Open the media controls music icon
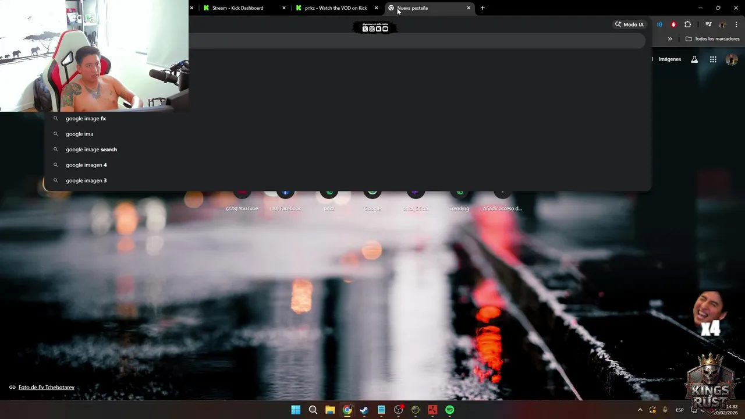This screenshot has width=745, height=419. coord(708,24)
